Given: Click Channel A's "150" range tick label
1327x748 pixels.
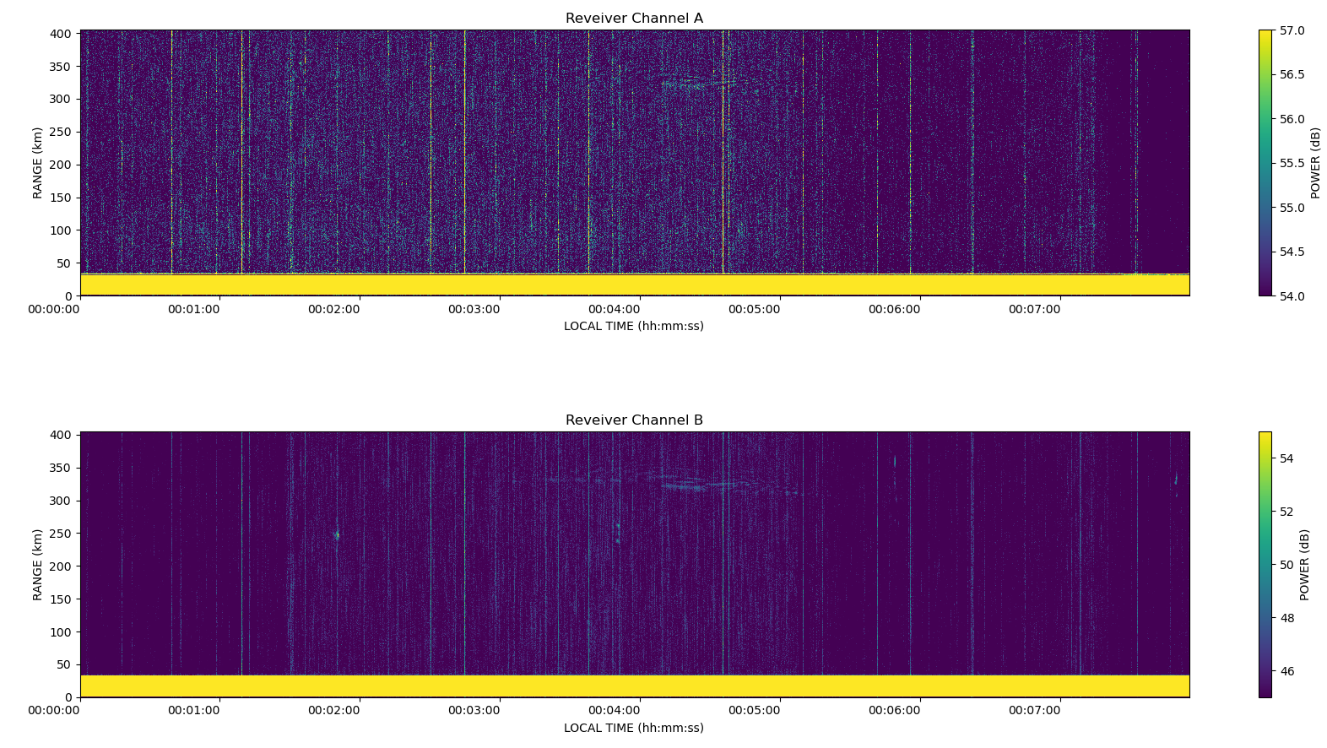Looking at the screenshot, I should pos(61,198).
